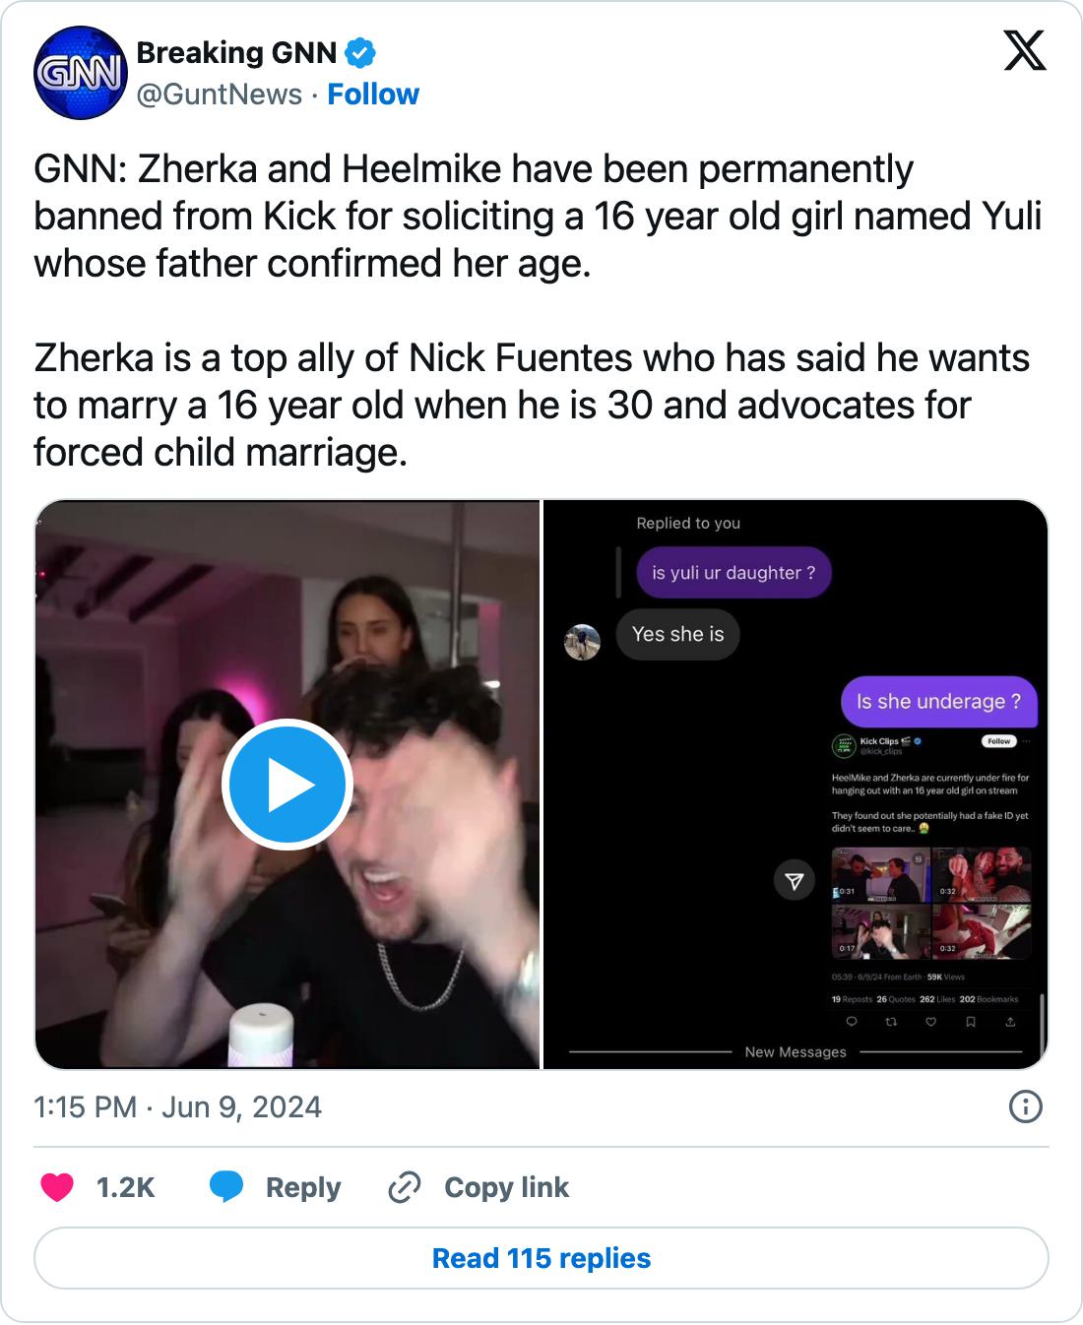This screenshot has height=1325, width=1083.
Task: Click the 1.2K likes count
Action: pos(125,1187)
